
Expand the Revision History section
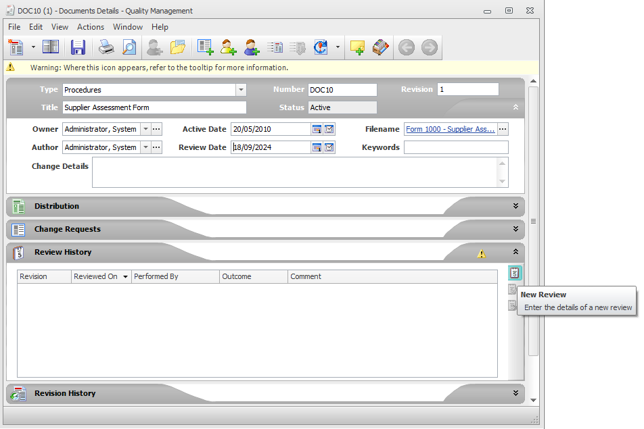(515, 393)
